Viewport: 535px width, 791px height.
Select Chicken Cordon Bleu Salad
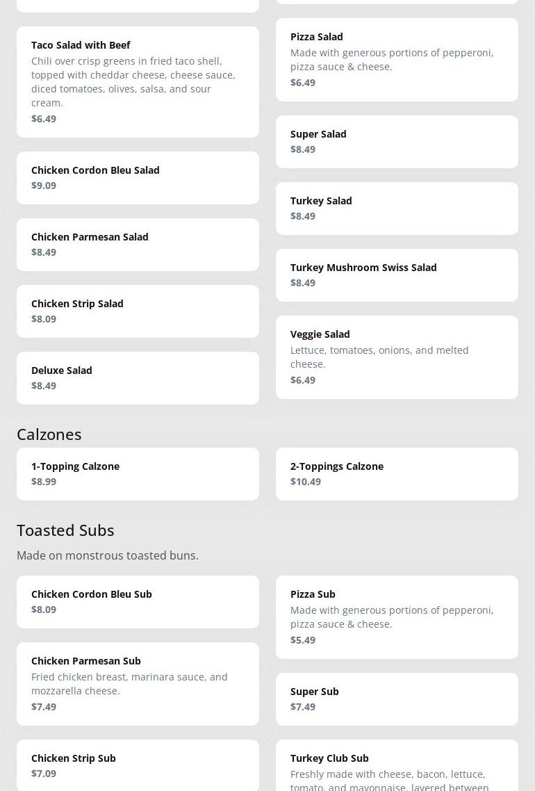138,177
